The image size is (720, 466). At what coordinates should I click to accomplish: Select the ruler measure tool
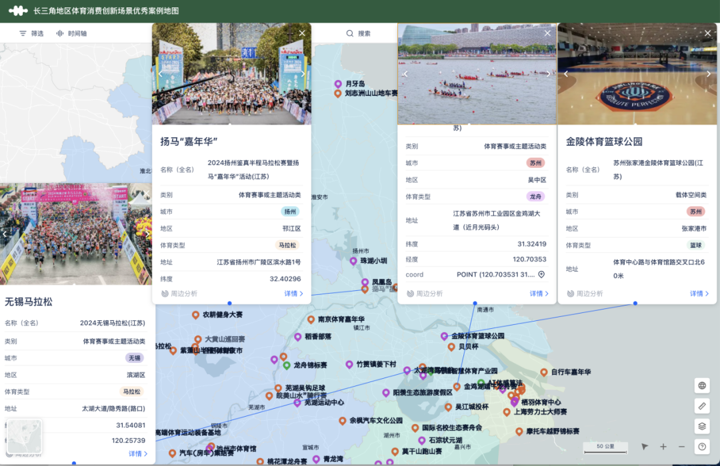702,406
